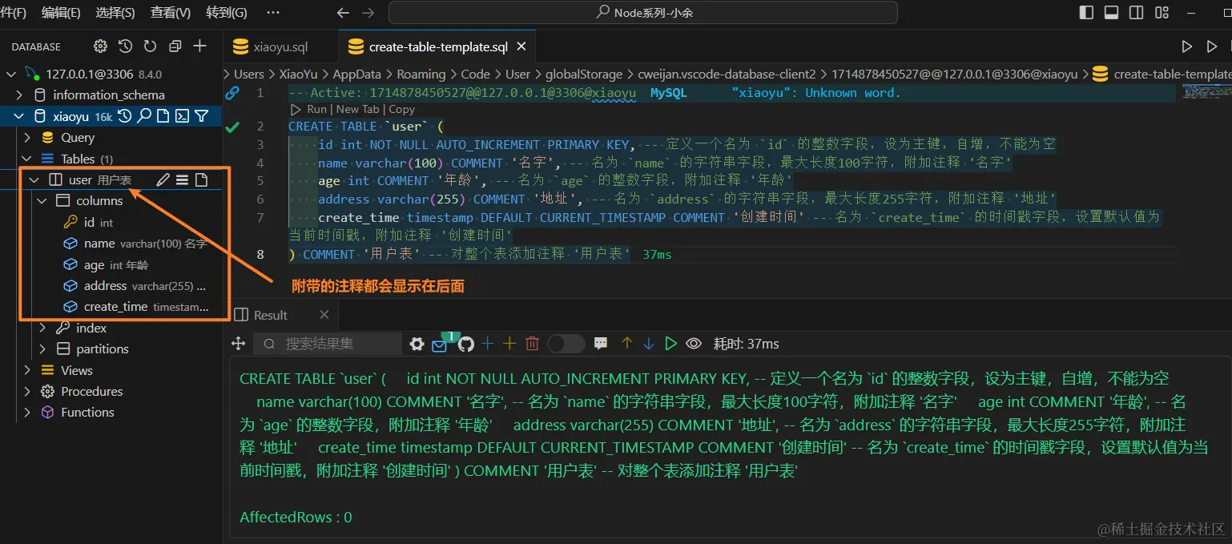Go back using the navigation arrow
The image size is (1232, 544).
click(x=343, y=13)
